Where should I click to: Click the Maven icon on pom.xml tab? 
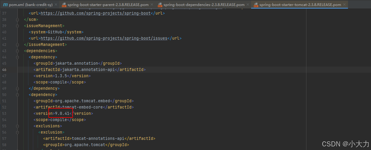5,5
